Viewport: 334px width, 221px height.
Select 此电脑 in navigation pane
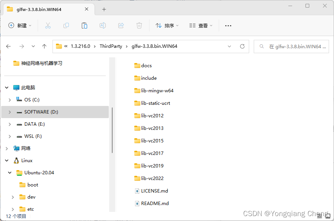coord(24,87)
